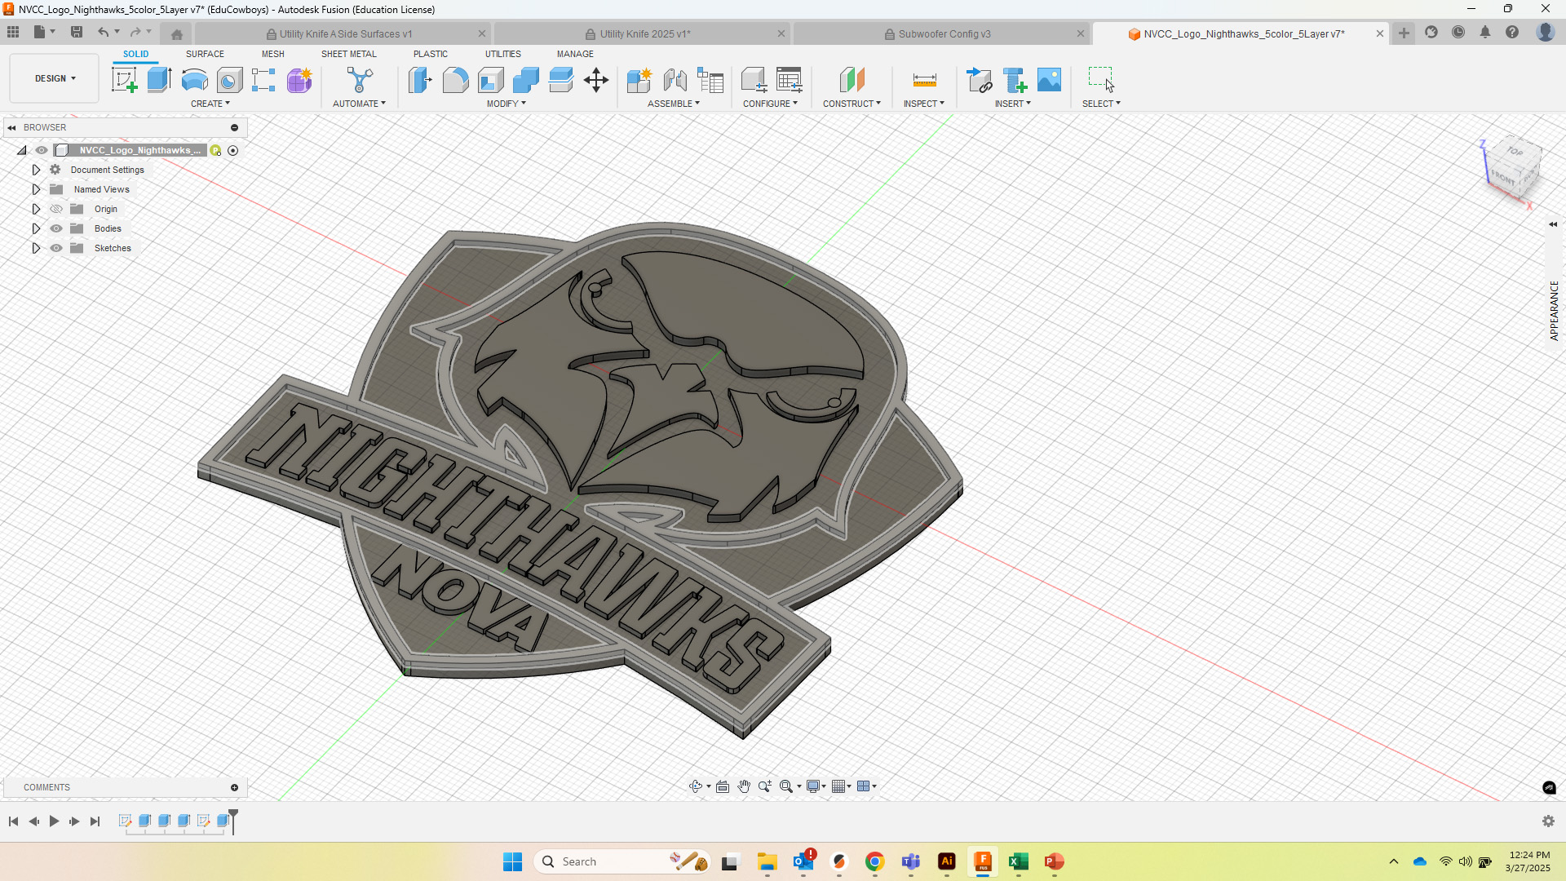The width and height of the screenshot is (1566, 881).
Task: Open Excel from the taskbar
Action: 1018,861
